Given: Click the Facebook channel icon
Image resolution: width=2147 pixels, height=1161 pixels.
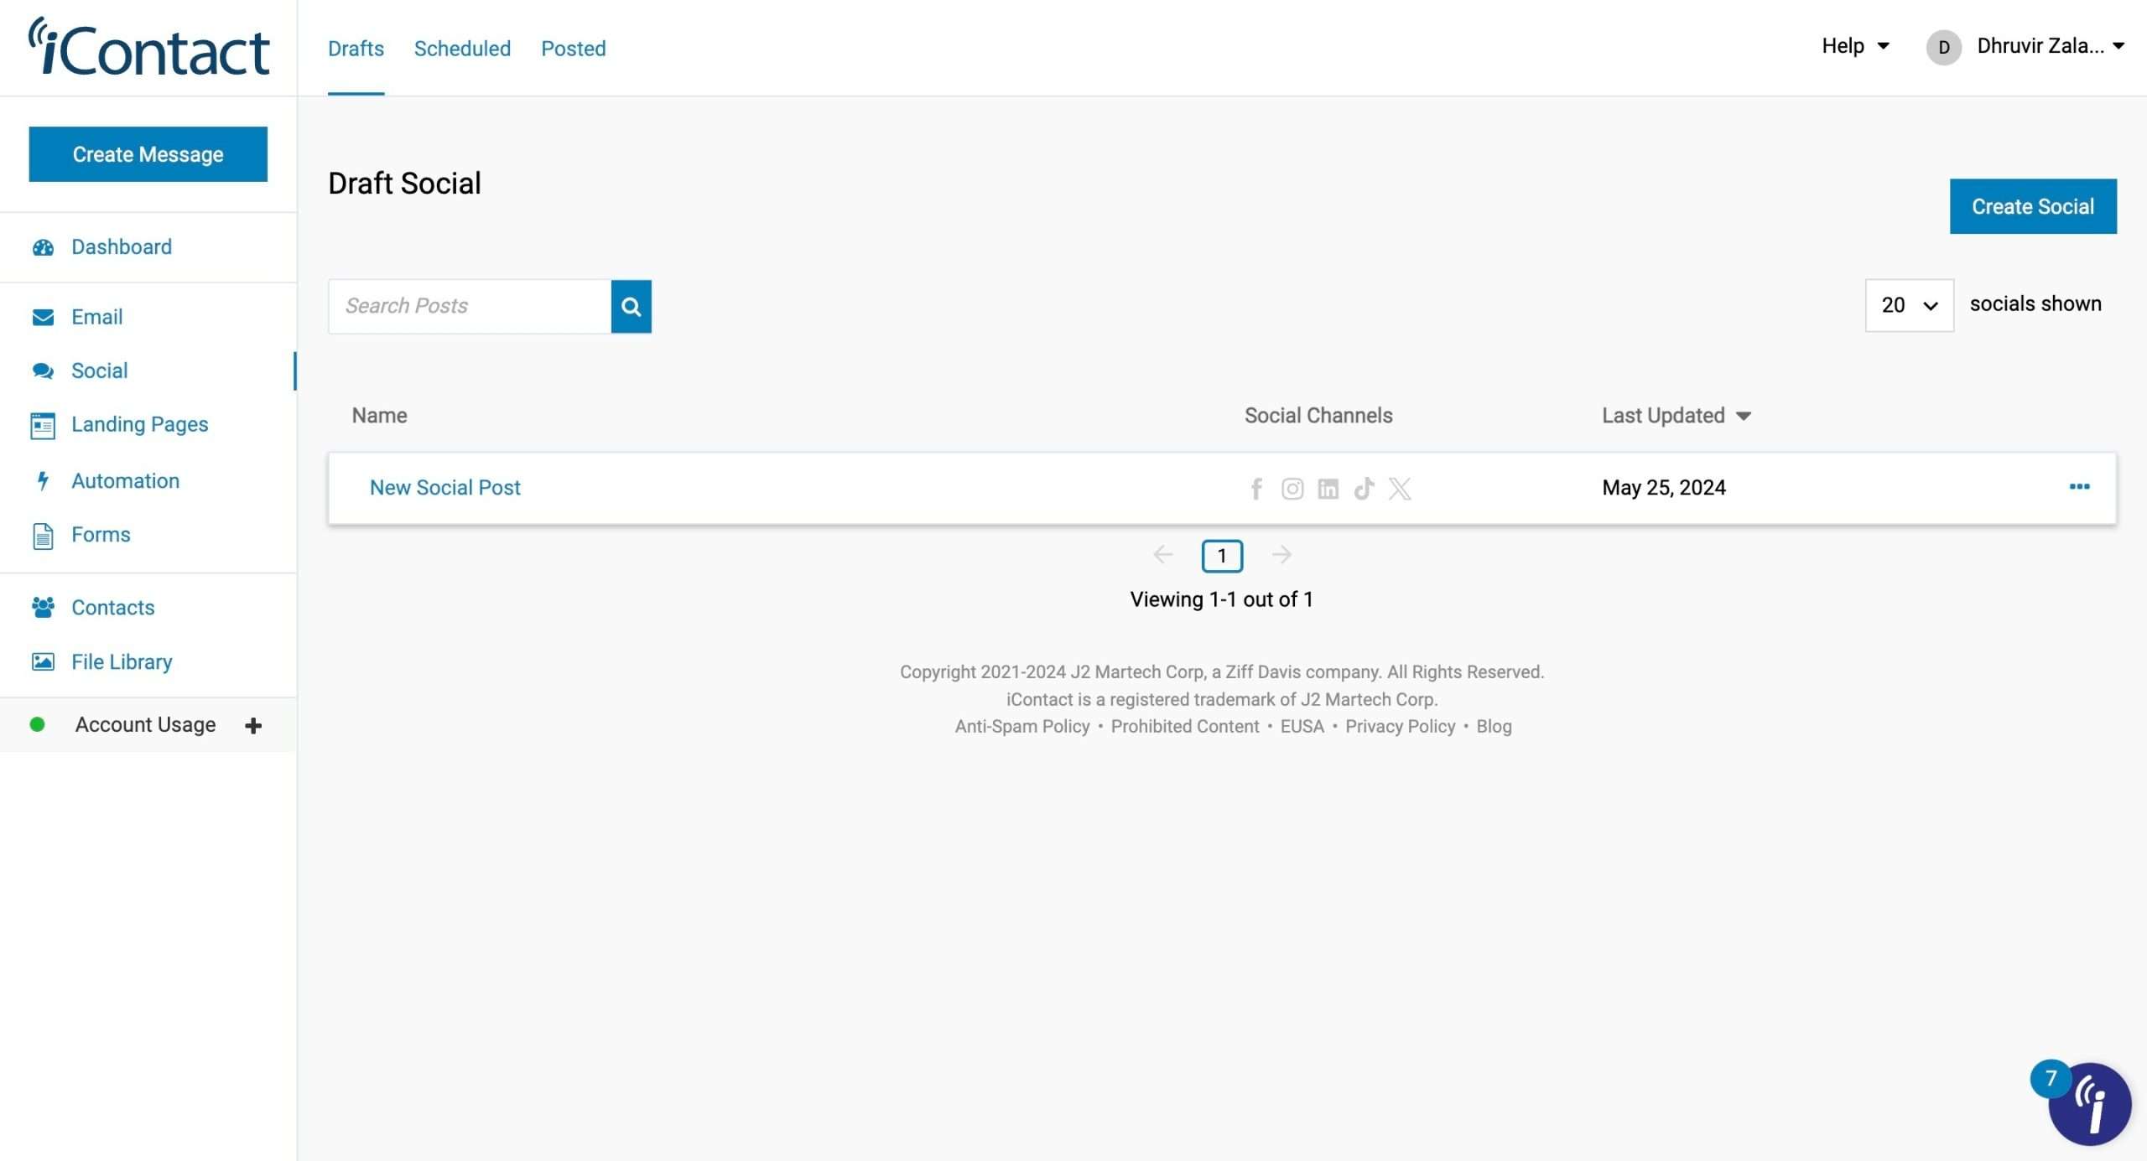Looking at the screenshot, I should (1256, 488).
